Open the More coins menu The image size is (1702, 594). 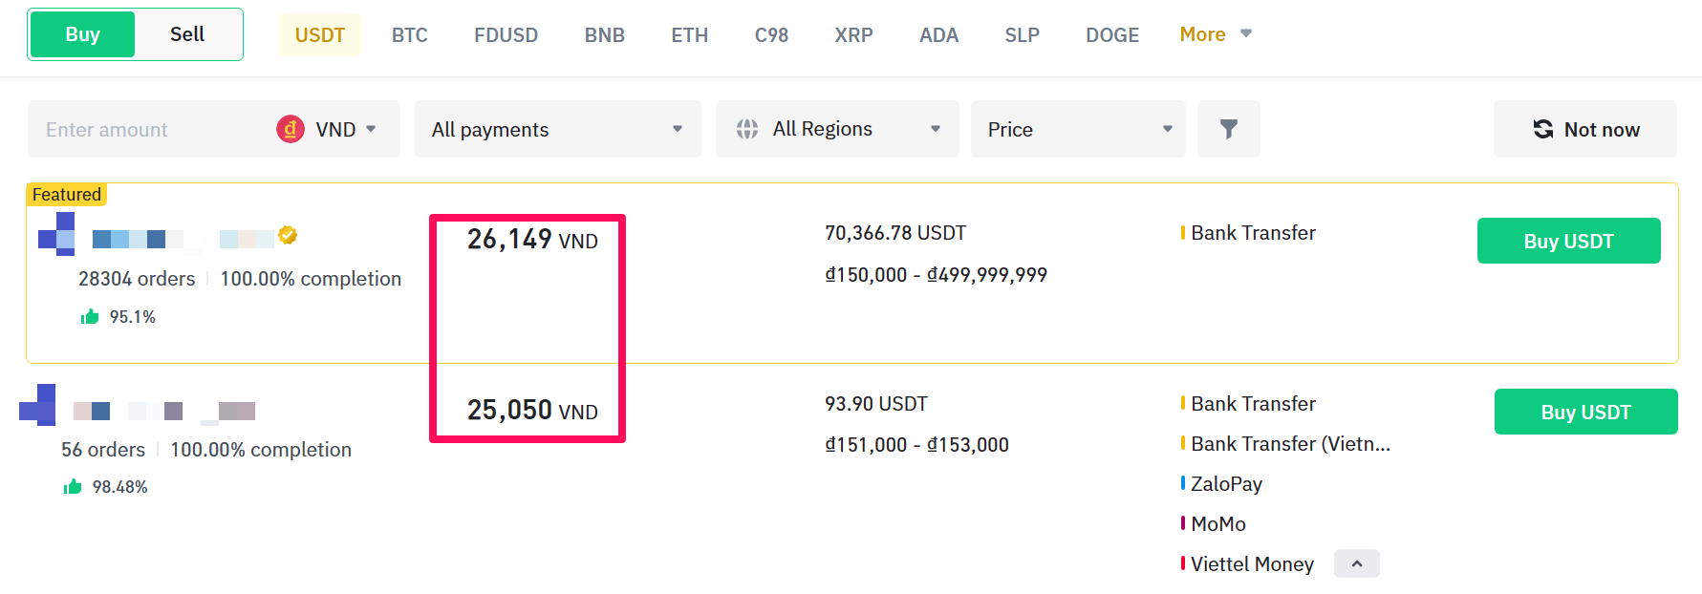point(1215,34)
